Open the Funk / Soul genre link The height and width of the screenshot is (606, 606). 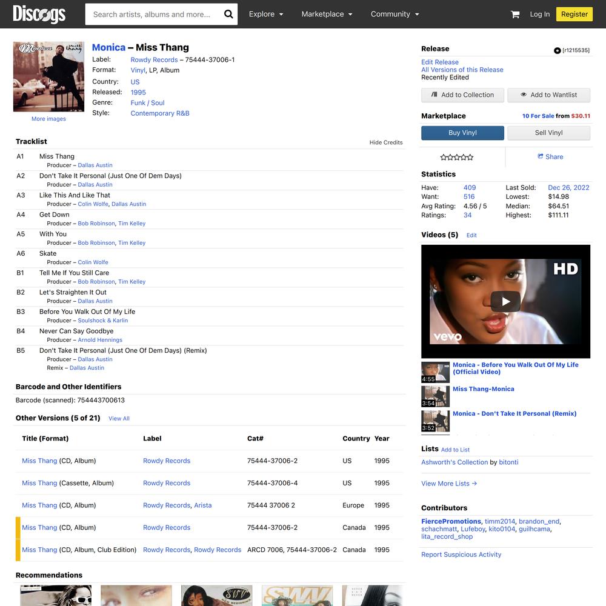click(x=148, y=103)
